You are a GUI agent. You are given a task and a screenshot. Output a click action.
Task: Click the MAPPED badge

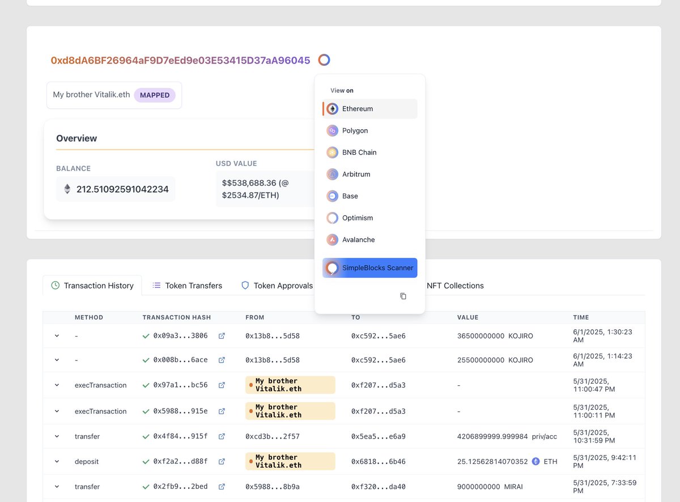coord(155,95)
